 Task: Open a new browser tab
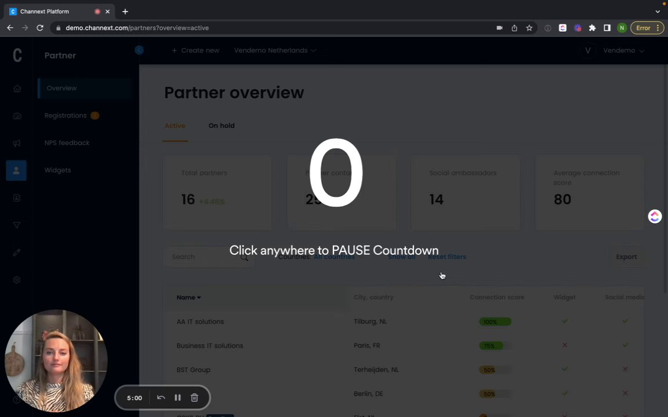[x=125, y=12]
